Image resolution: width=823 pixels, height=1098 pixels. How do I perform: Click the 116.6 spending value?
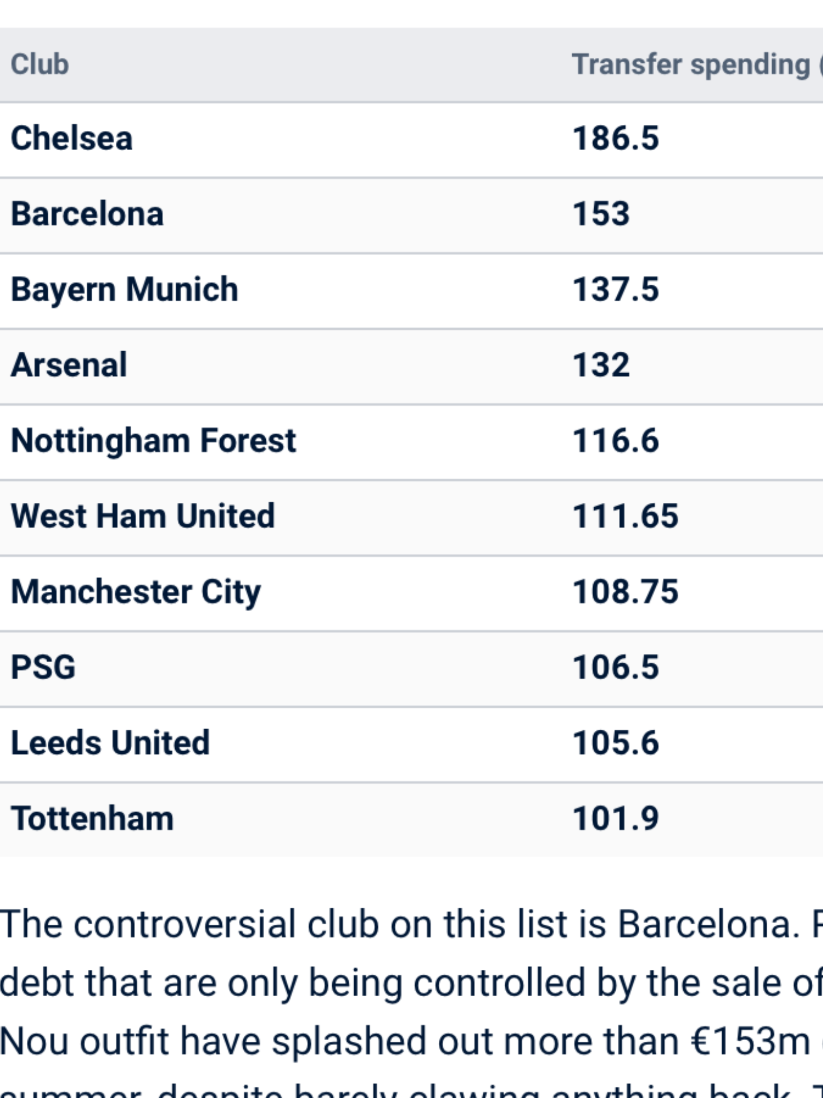tap(615, 441)
